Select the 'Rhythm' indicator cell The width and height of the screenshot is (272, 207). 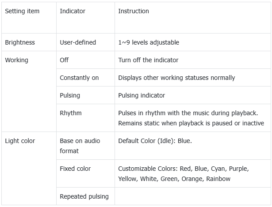(x=71, y=113)
